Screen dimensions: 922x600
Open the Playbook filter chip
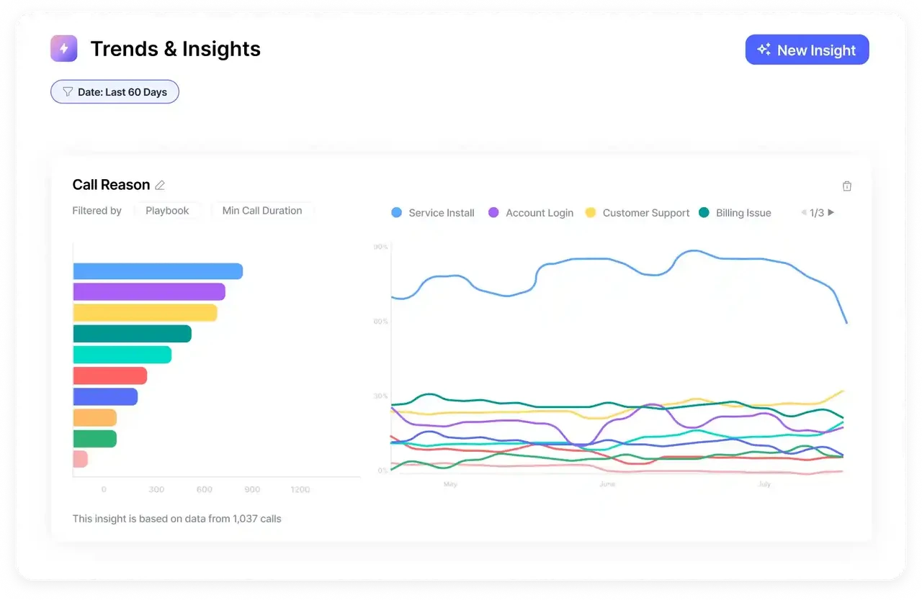coord(167,211)
